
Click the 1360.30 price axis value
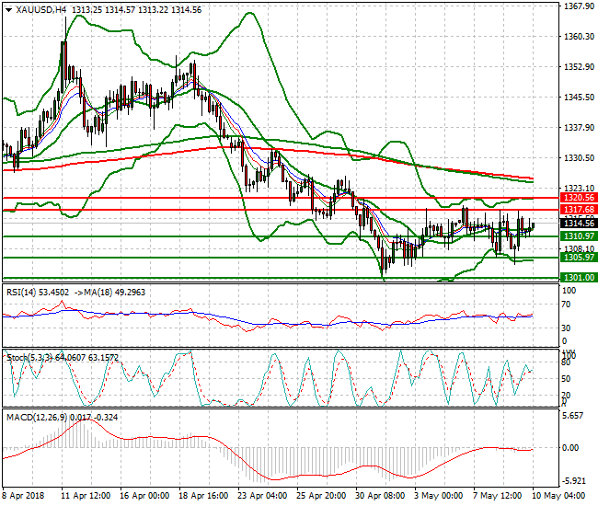pos(579,37)
